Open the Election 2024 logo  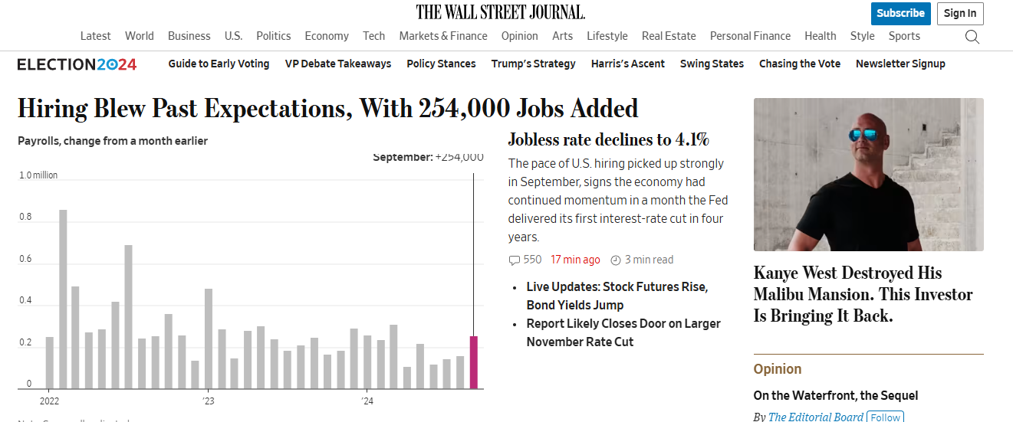(77, 64)
